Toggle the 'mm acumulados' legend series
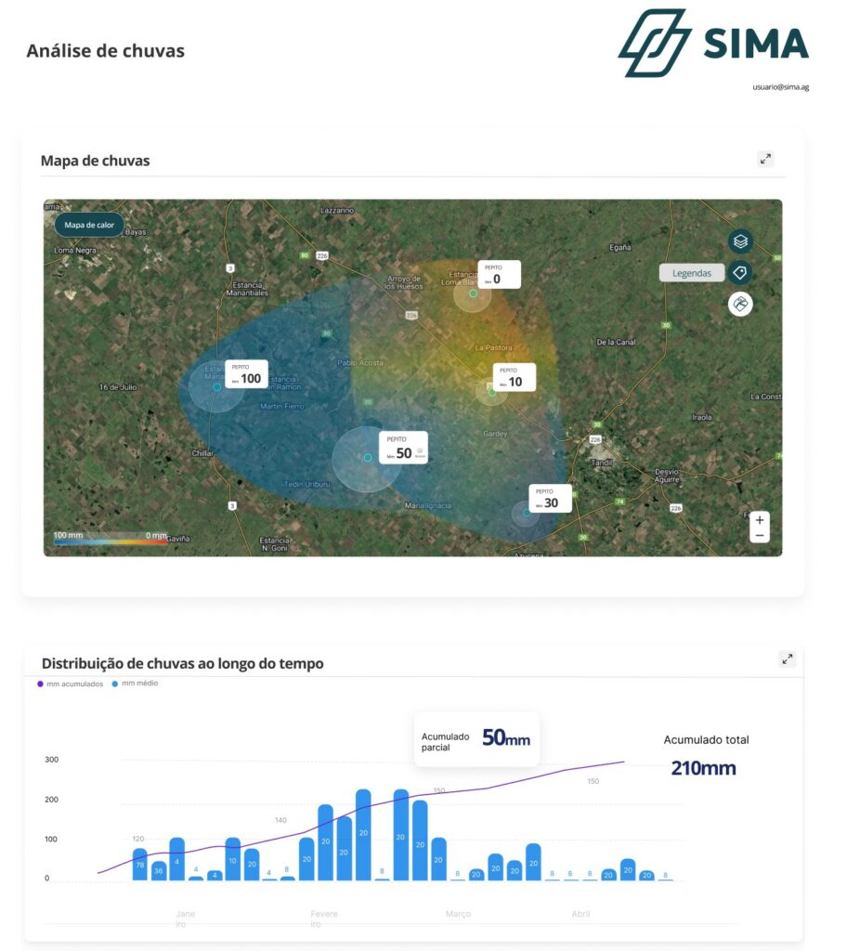Screen dimensions: 847x951 pyautogui.click(x=70, y=684)
